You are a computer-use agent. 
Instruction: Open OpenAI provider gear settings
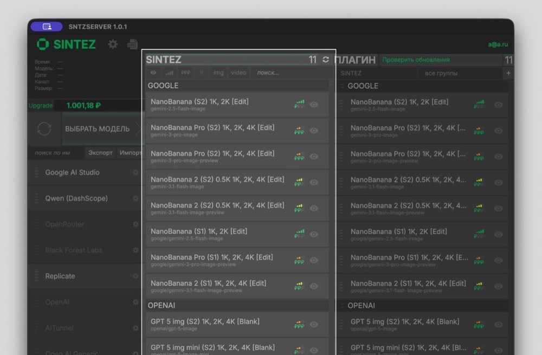[135, 302]
